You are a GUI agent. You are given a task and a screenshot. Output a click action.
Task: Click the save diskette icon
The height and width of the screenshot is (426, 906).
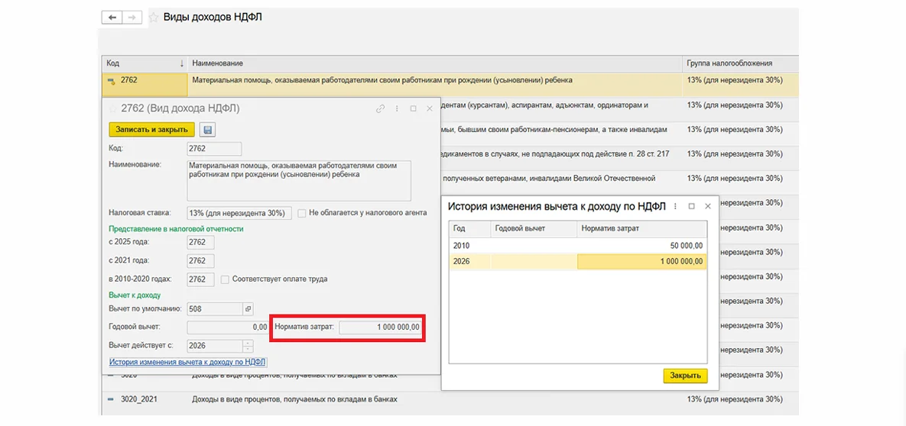point(207,130)
